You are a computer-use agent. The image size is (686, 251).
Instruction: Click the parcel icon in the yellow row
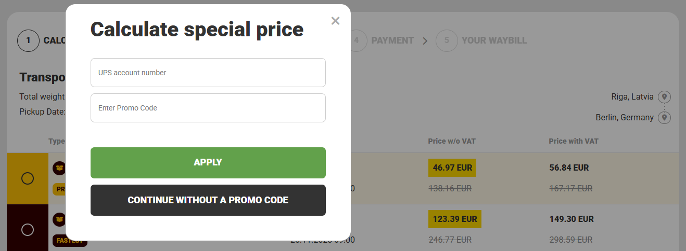pyautogui.click(x=59, y=168)
